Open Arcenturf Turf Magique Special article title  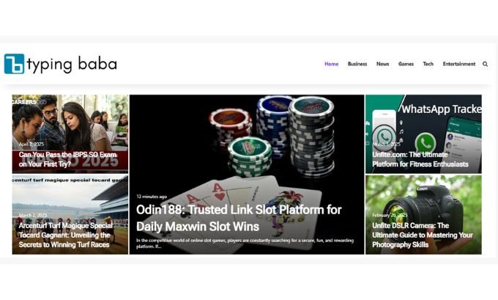(66, 235)
